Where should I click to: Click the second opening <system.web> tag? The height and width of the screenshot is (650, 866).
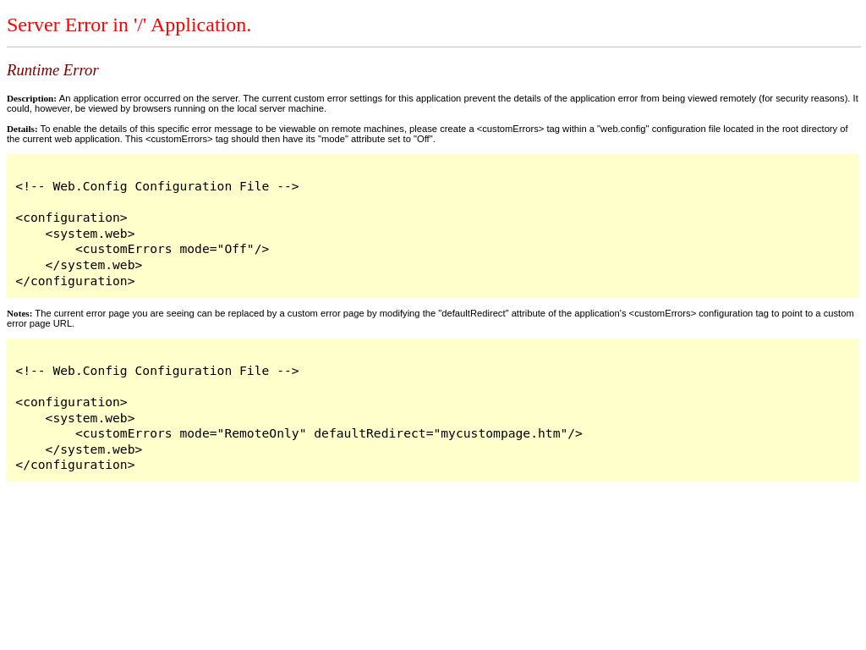(x=90, y=418)
